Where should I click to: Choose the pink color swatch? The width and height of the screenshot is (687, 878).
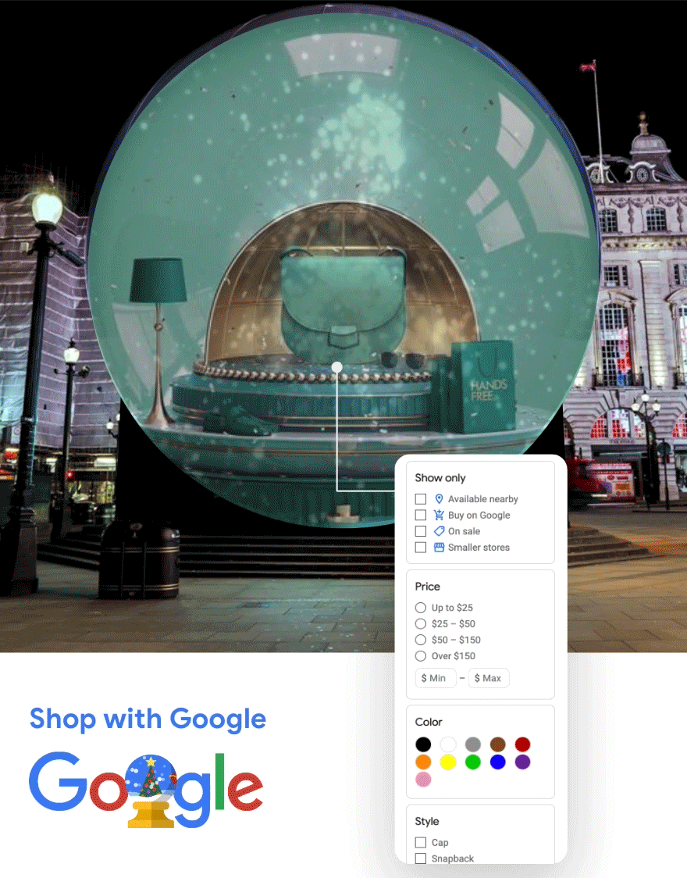coord(423,780)
